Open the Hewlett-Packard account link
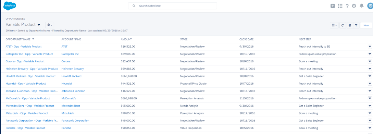373x134 pixels. pyautogui.click(x=71, y=76)
